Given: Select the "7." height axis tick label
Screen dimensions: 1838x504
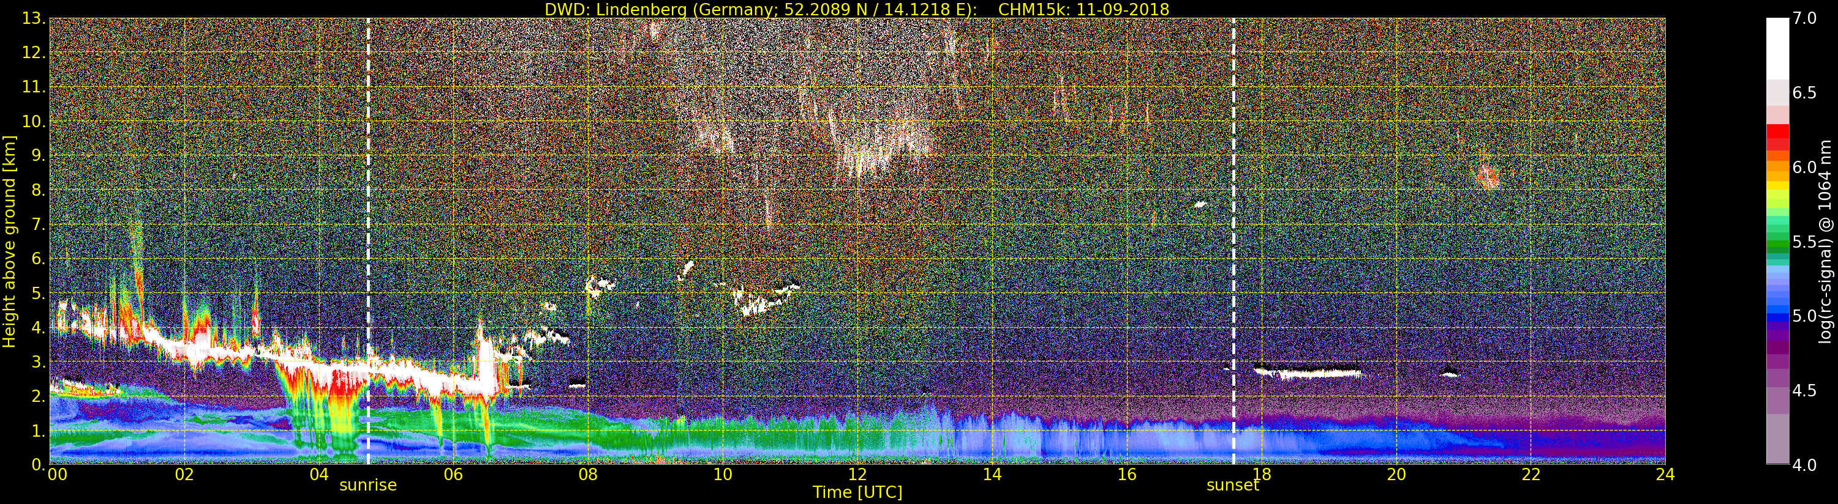Looking at the screenshot, I should (38, 224).
